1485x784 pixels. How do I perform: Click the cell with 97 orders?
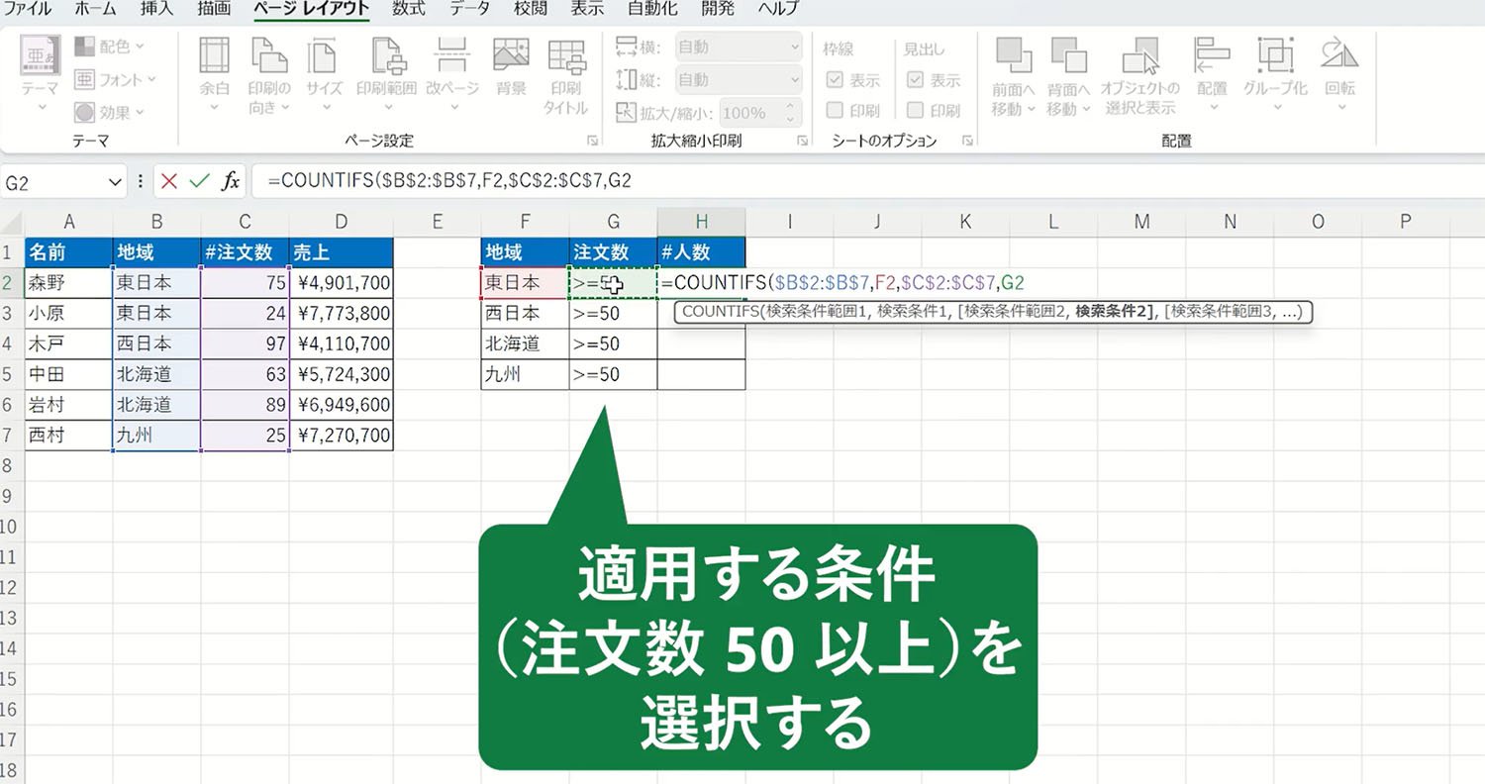[246, 343]
